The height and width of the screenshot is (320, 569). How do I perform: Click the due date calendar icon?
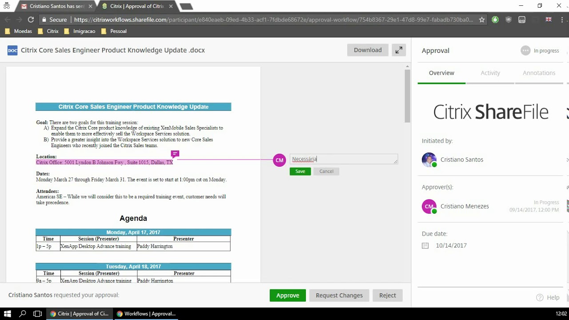pyautogui.click(x=425, y=245)
